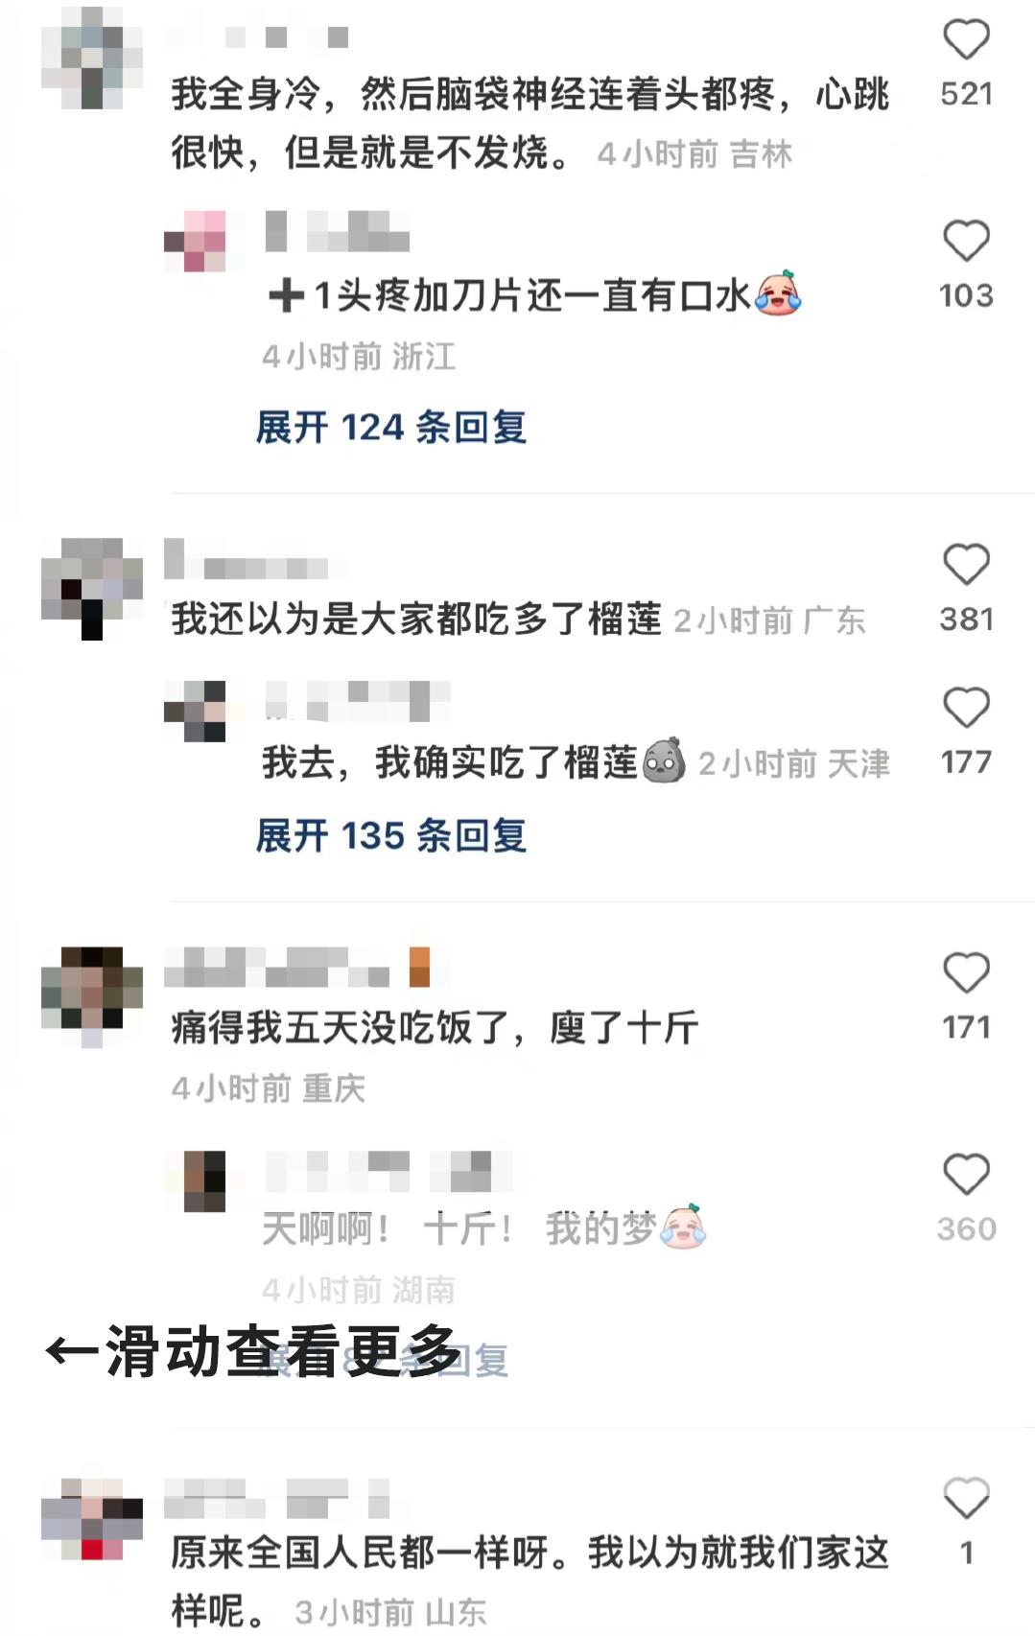This screenshot has height=1636, width=1035.
Task: Heart the Tianjin reply with 177 likes
Action: tap(966, 709)
